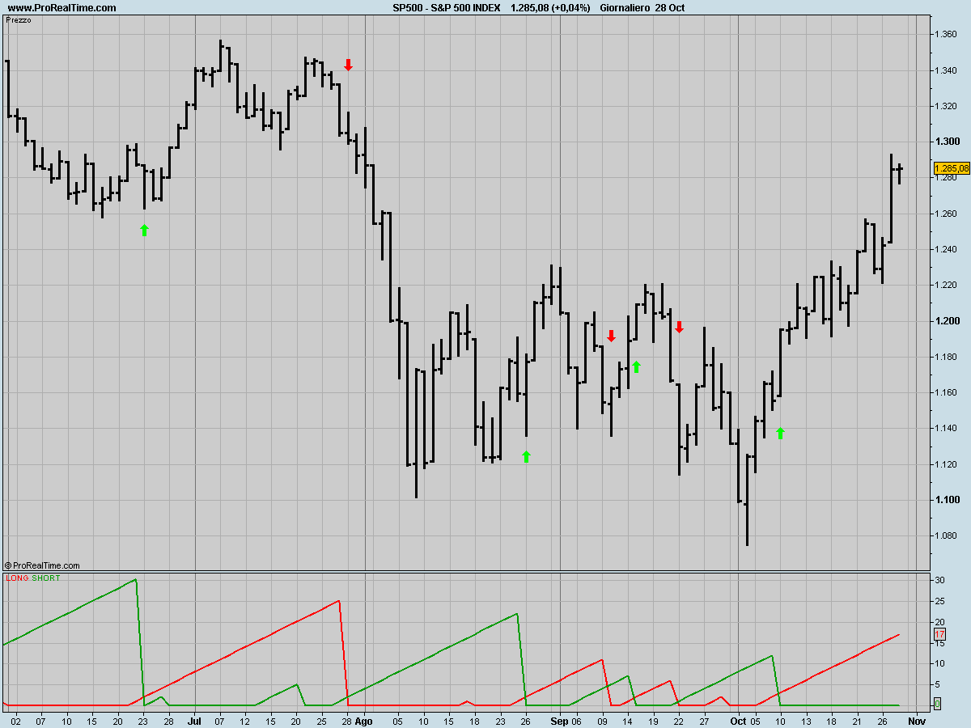This screenshot has height=728, width=971.
Task: Select the green up arrow near 1.120 in August
Action: 526,456
